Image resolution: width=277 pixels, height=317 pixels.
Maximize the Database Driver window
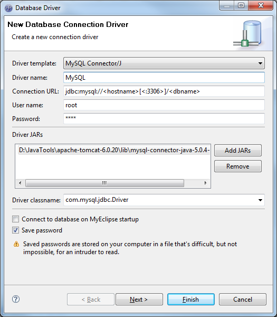(x=241, y=5)
